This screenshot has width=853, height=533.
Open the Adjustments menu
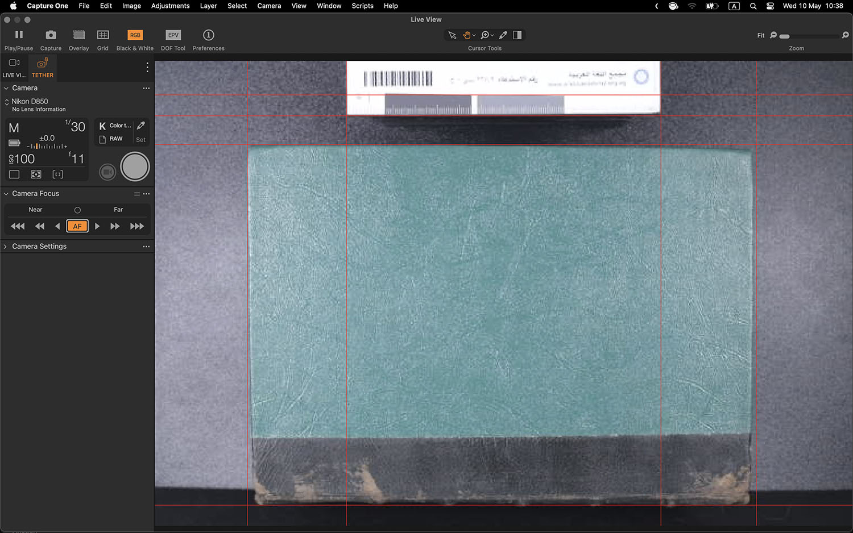170,6
